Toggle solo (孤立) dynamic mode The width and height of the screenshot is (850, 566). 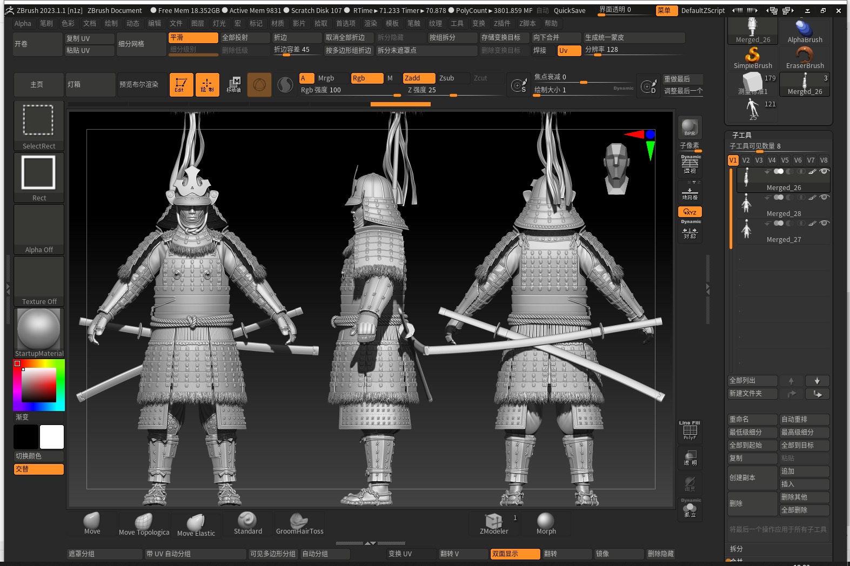click(690, 509)
